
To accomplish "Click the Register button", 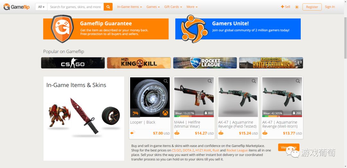I will (312, 7).
